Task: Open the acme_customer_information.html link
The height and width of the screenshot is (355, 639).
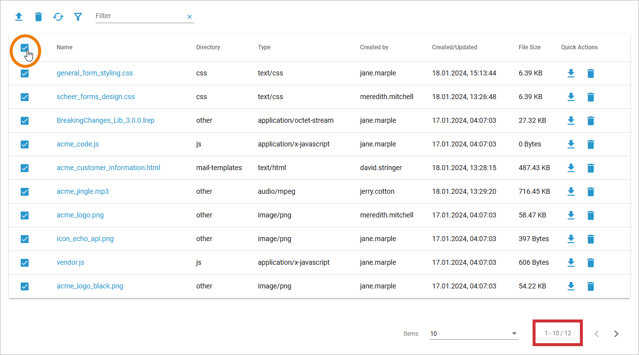Action: tap(108, 168)
